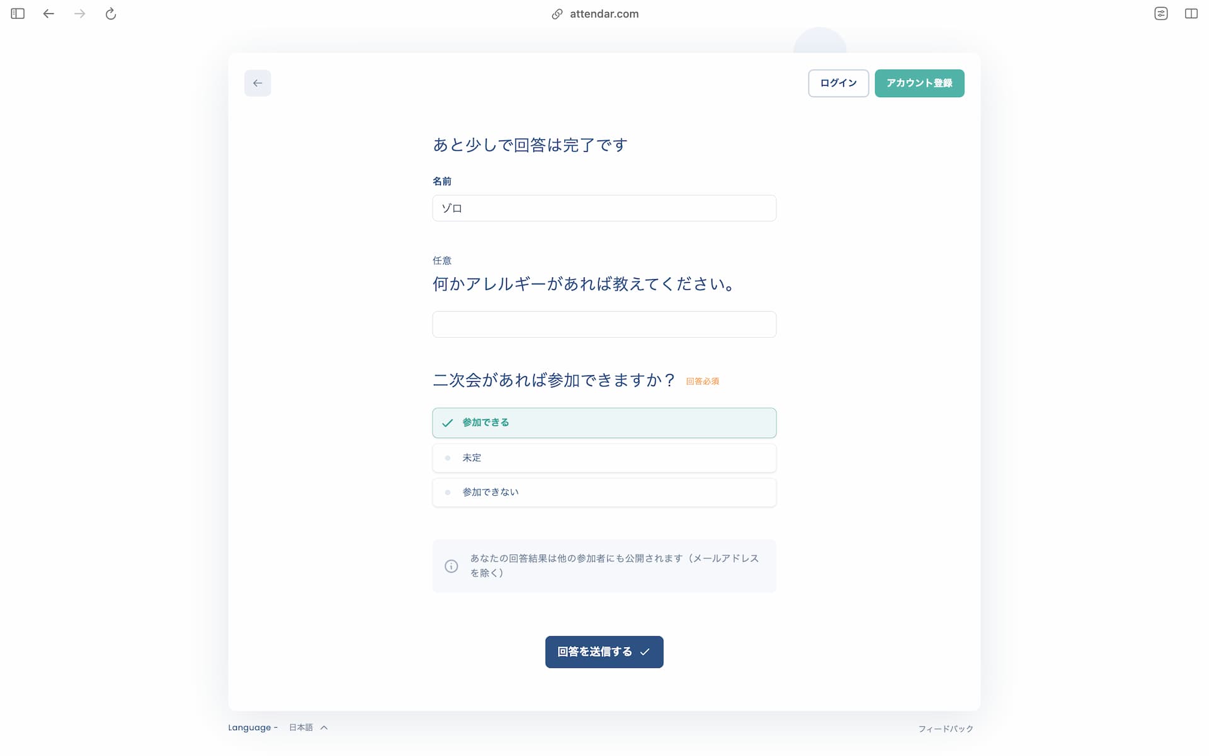Toggle the browser sidebar panel icon
This screenshot has width=1209, height=756.
(x=18, y=14)
